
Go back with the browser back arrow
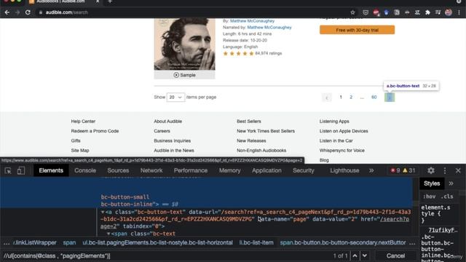point(7,12)
